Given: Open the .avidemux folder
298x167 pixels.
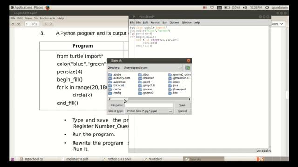Looking at the screenshot, I should [117, 82].
